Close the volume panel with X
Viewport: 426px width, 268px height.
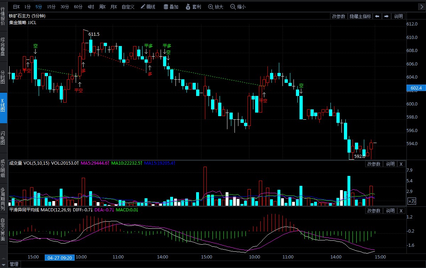pos(401,164)
